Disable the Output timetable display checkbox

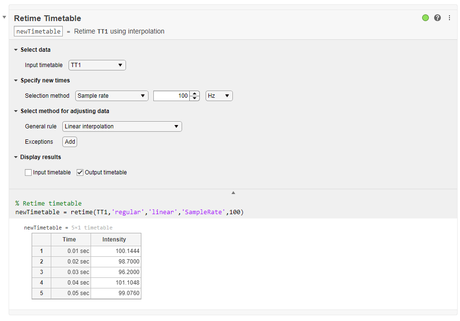tap(80, 172)
